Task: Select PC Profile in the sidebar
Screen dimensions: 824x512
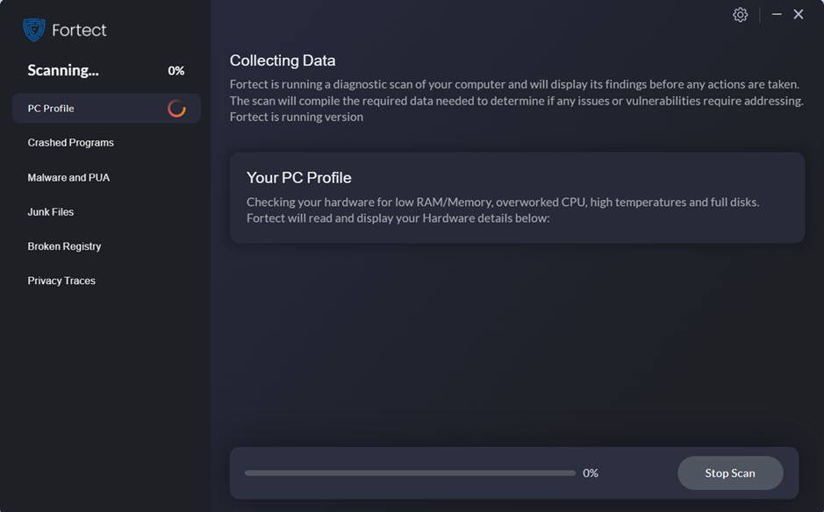Action: click(x=51, y=109)
